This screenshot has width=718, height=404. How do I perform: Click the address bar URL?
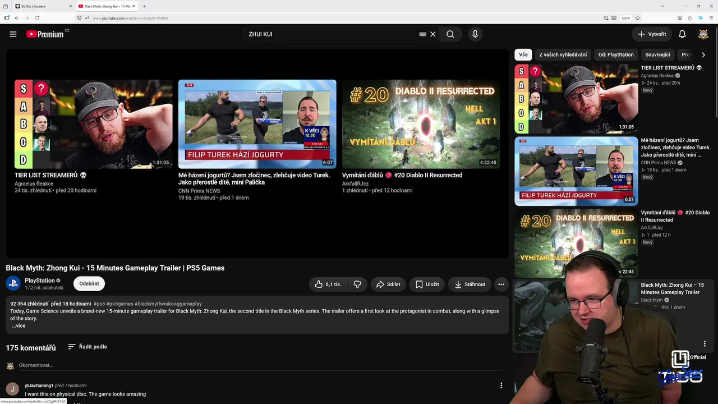[130, 19]
